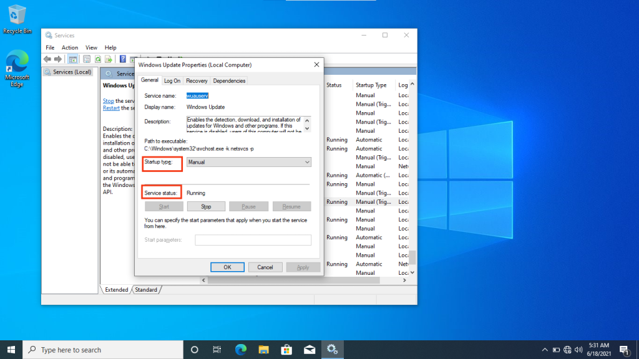This screenshot has height=359, width=639.
Task: Click the volume speaker icon in tray
Action: pyautogui.click(x=578, y=350)
